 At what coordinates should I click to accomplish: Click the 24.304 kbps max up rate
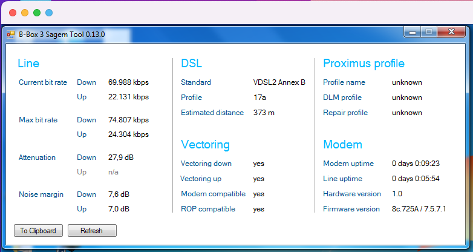[x=128, y=134]
